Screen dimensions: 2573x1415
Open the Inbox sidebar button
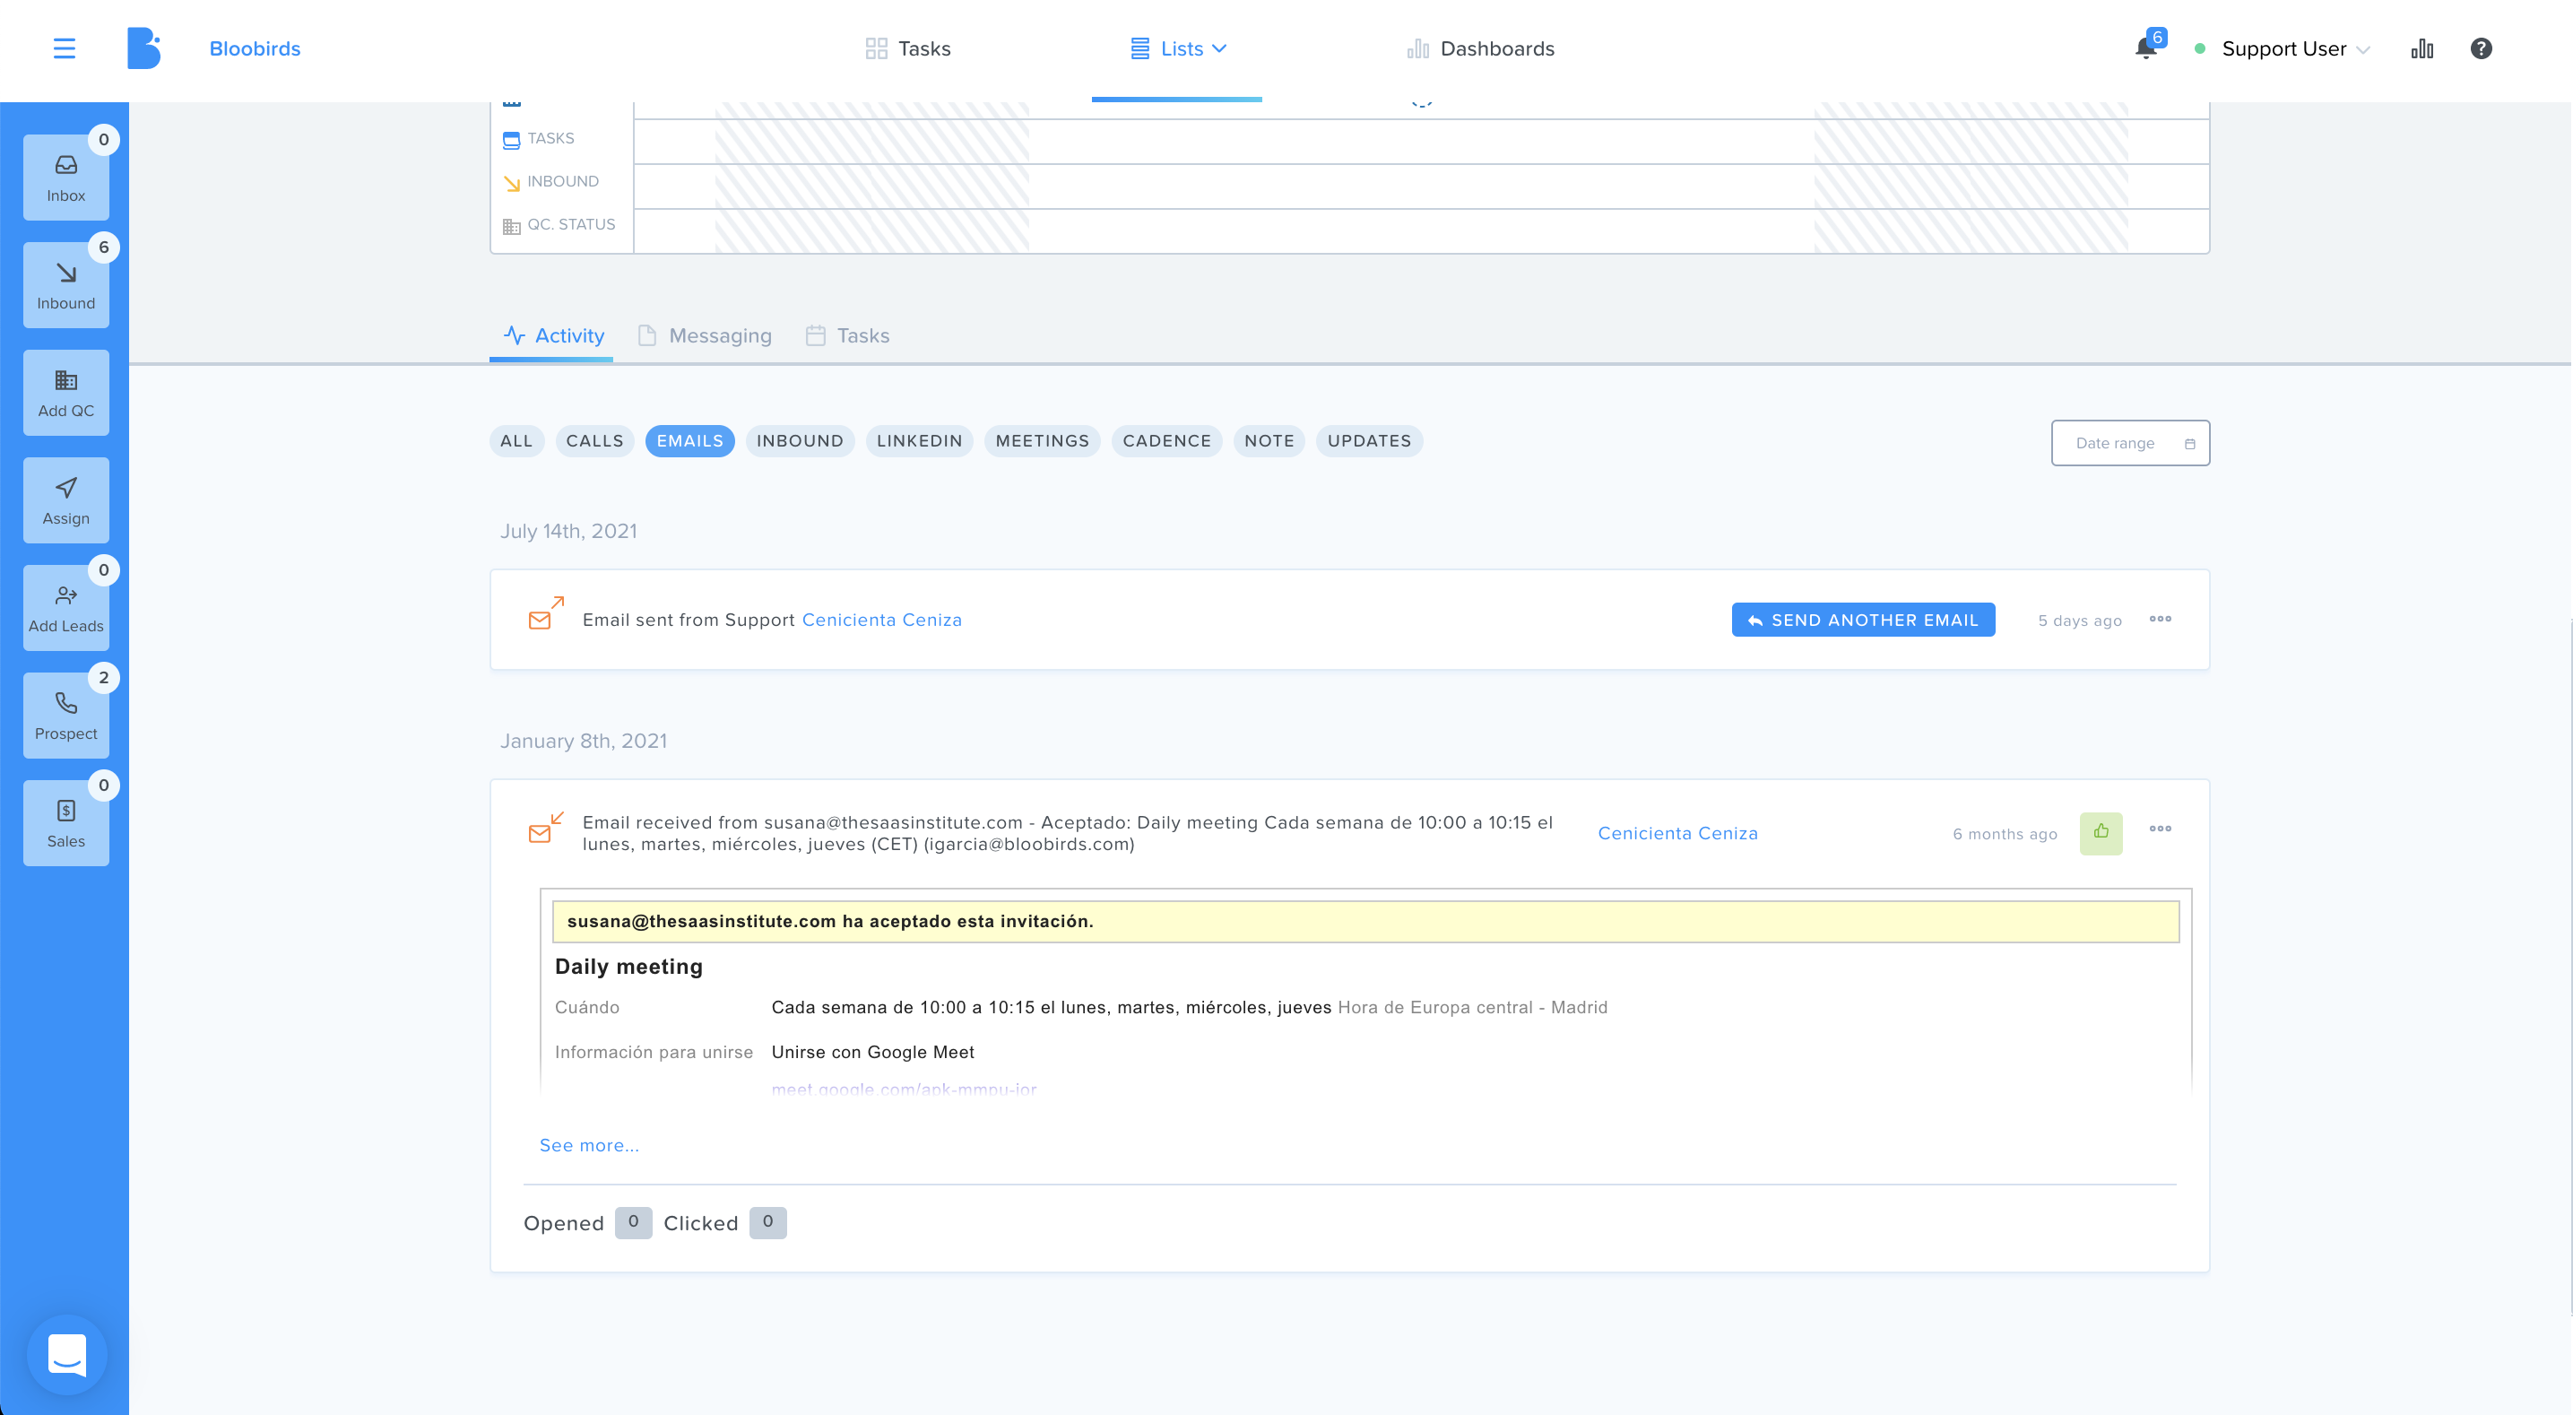tap(66, 178)
